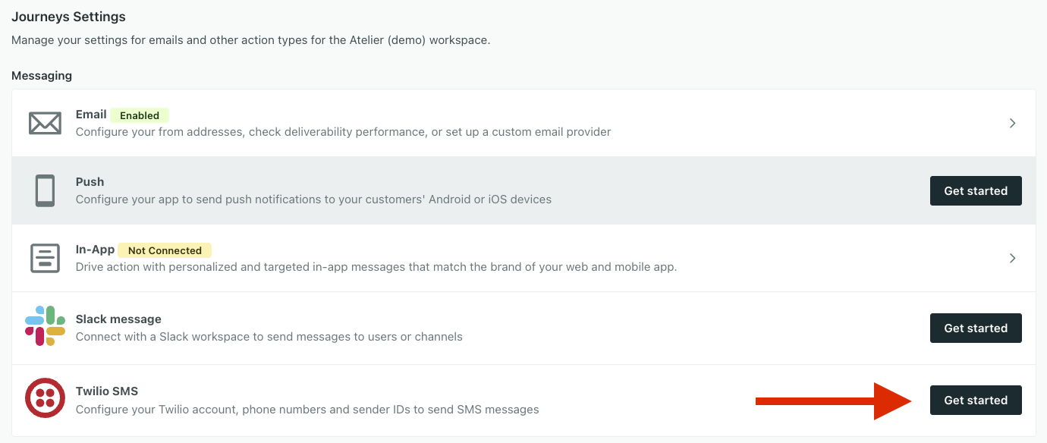
Task: Click the Twilio account description text
Action: tap(307, 410)
